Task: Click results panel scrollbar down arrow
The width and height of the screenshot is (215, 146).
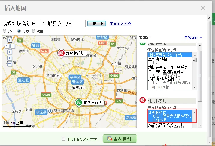Action: pos(200,125)
